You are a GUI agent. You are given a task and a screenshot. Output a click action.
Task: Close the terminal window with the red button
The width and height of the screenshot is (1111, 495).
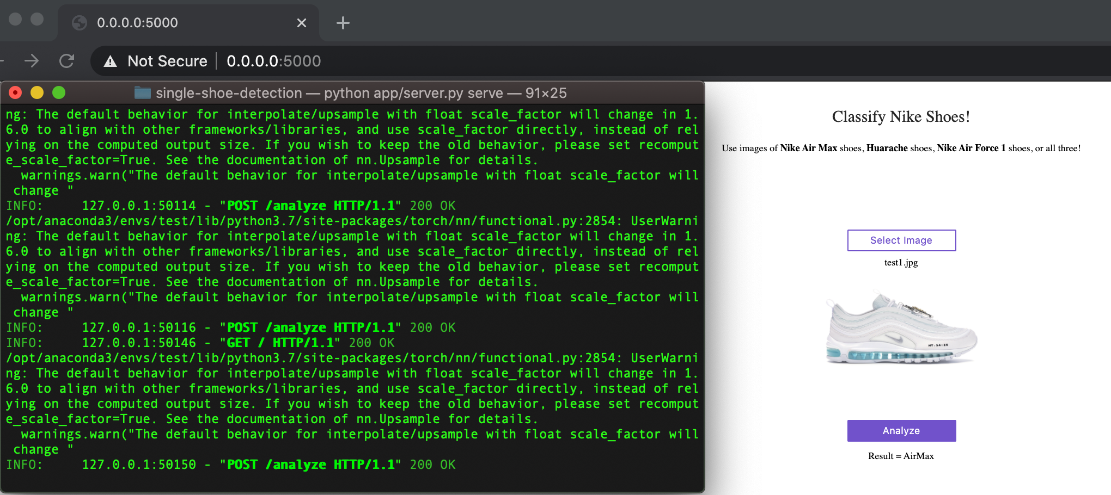[15, 93]
